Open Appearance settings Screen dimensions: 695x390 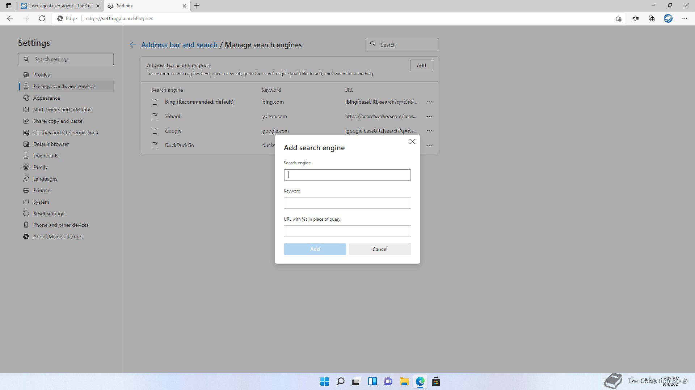click(66, 98)
